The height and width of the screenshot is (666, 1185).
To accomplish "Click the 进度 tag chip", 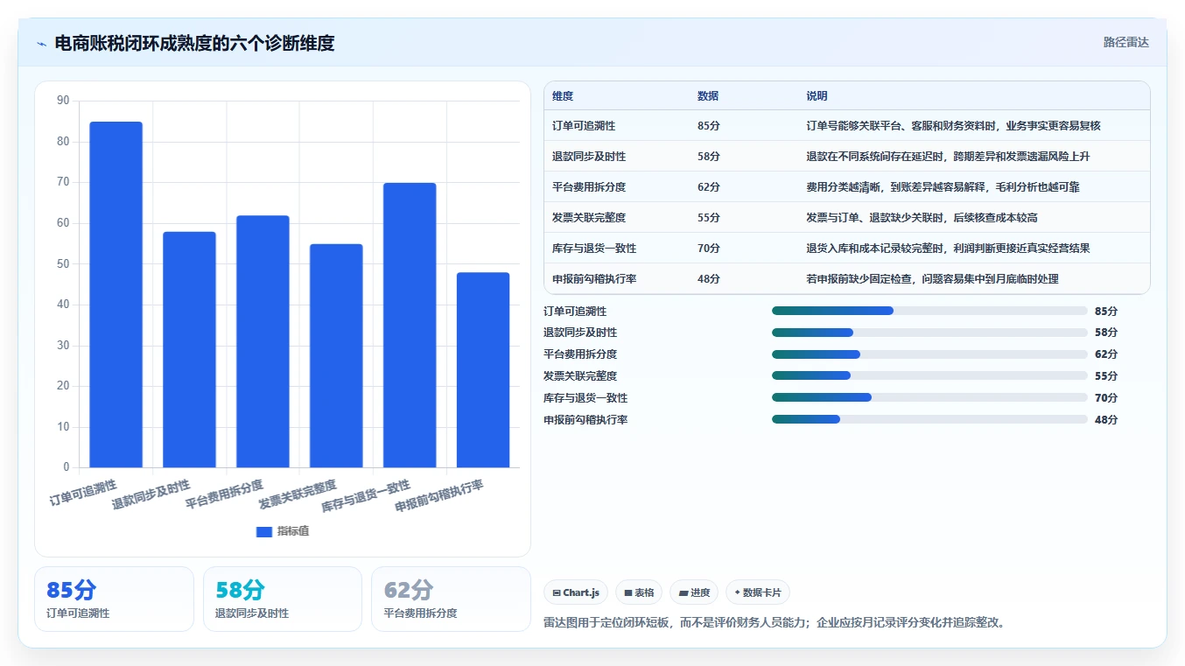I will click(x=694, y=592).
